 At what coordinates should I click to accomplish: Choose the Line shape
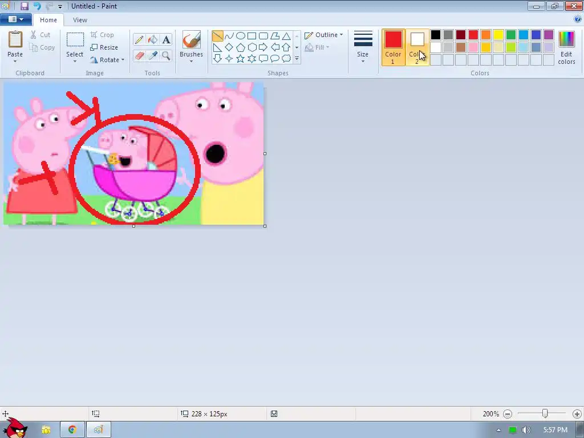tap(217, 36)
